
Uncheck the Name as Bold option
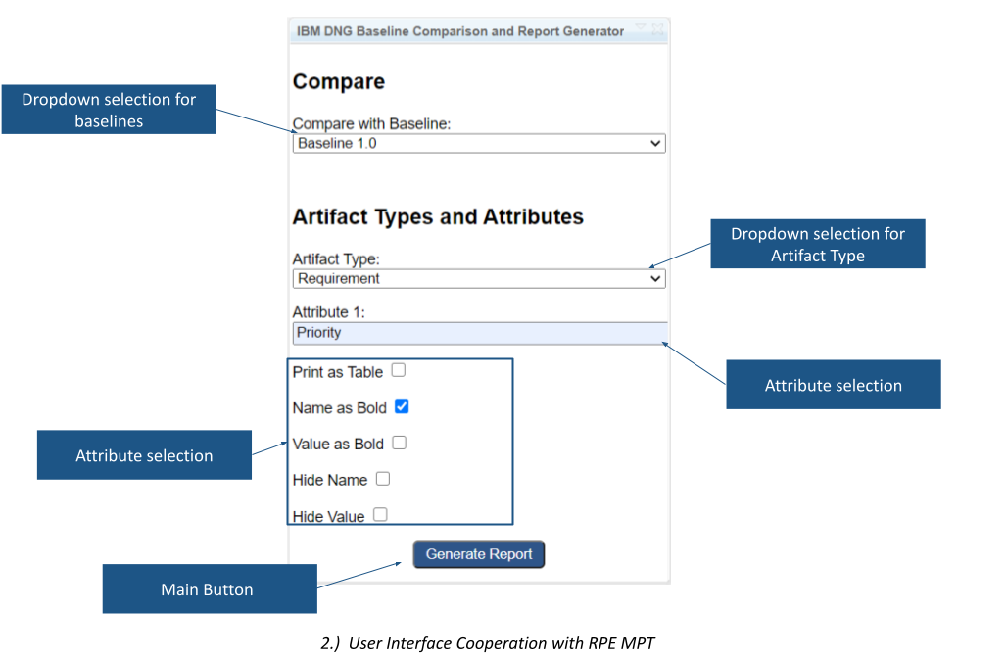(401, 406)
